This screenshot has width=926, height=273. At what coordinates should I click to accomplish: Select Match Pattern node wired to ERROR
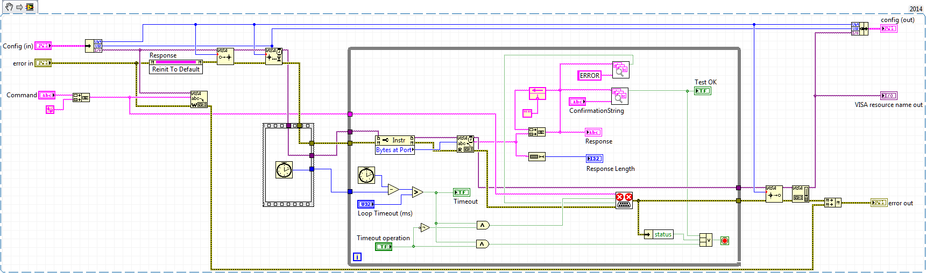click(621, 70)
